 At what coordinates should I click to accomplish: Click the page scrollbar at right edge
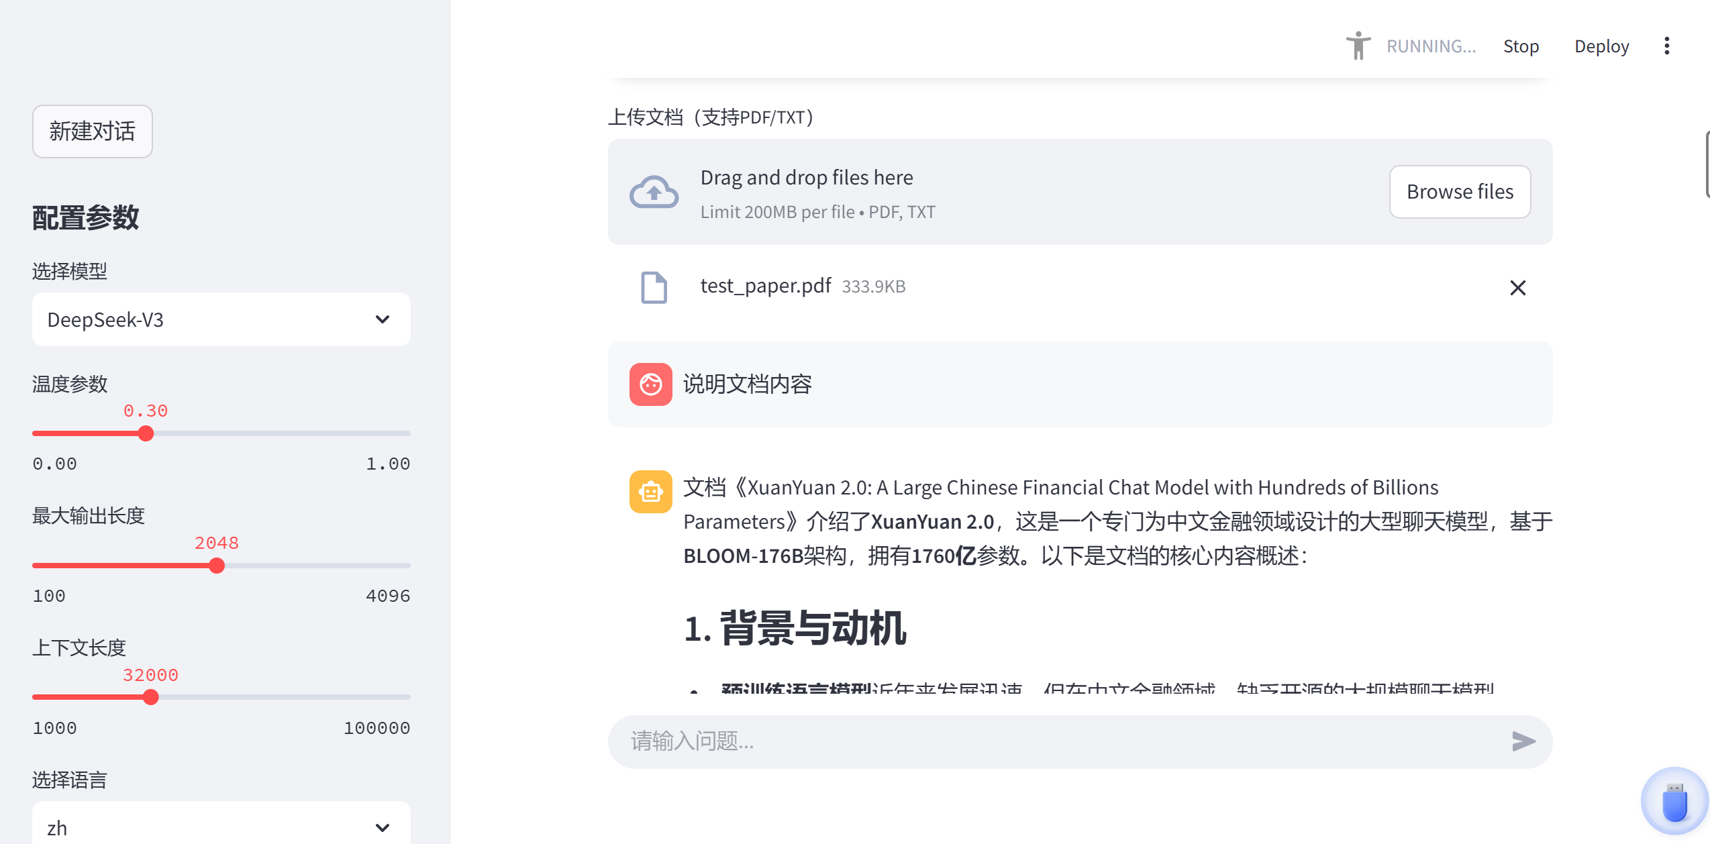click(x=1707, y=164)
